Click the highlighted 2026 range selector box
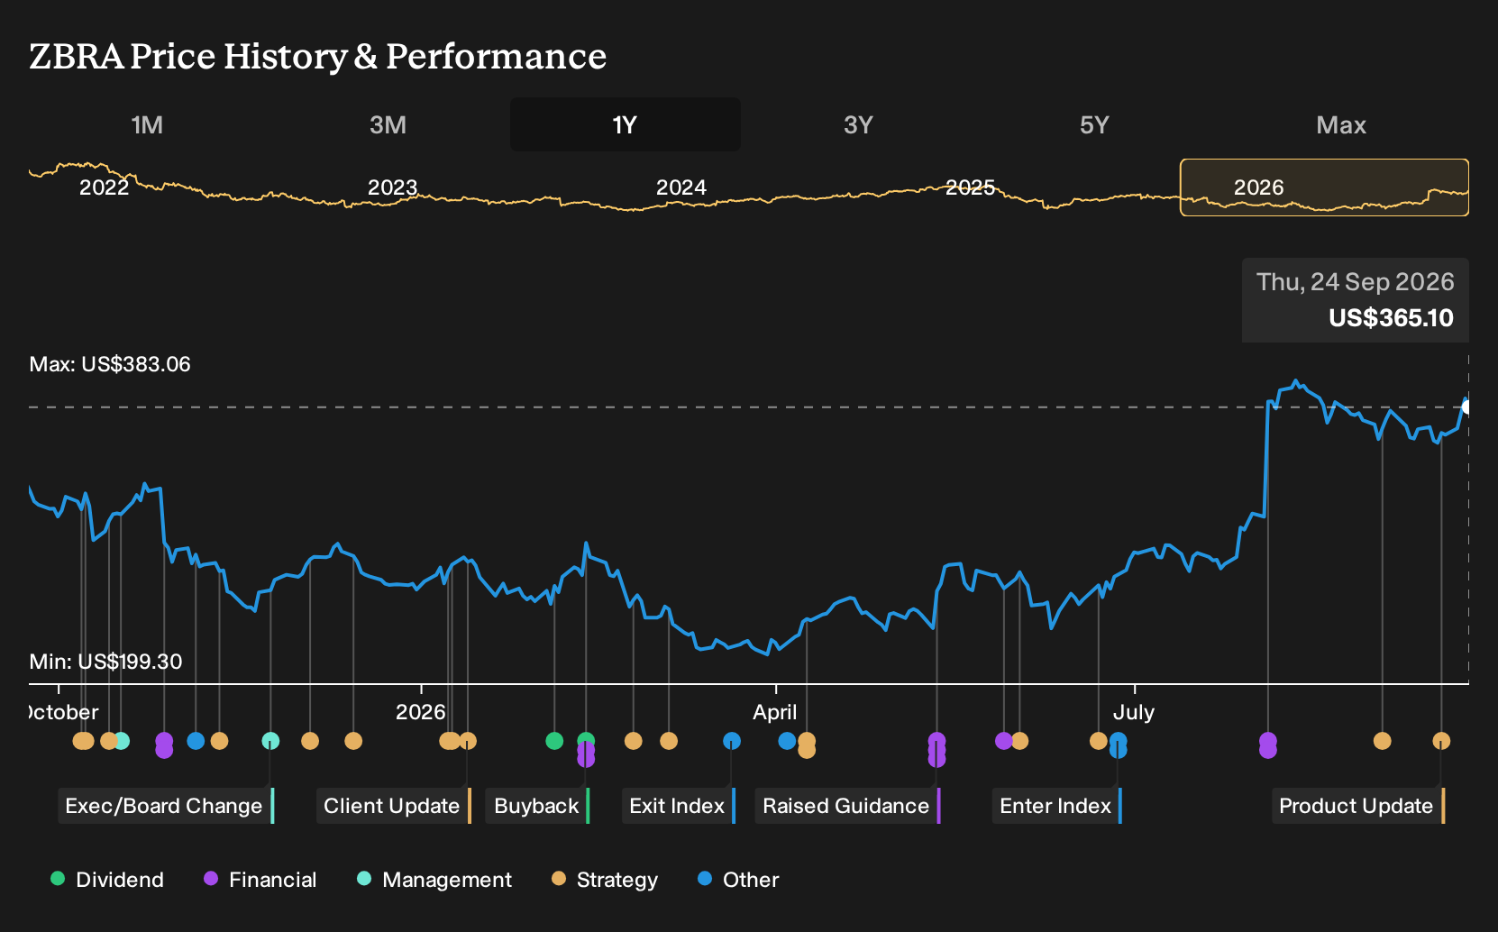Viewport: 1498px width, 932px height. [1324, 187]
